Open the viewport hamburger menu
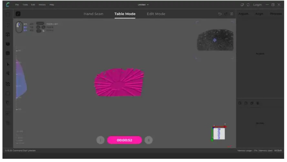 tap(232, 14)
